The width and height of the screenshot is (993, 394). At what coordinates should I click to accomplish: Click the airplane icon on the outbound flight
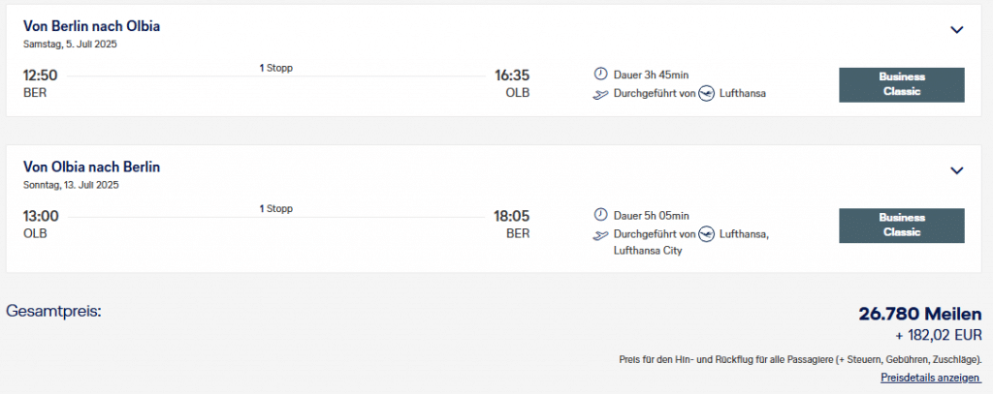tap(600, 94)
